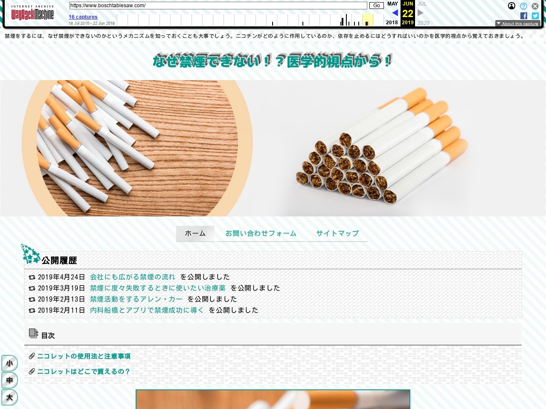Screen dimensions: 546x409
Task: Set medium font size with 中 button
Action: [x=9, y=380]
